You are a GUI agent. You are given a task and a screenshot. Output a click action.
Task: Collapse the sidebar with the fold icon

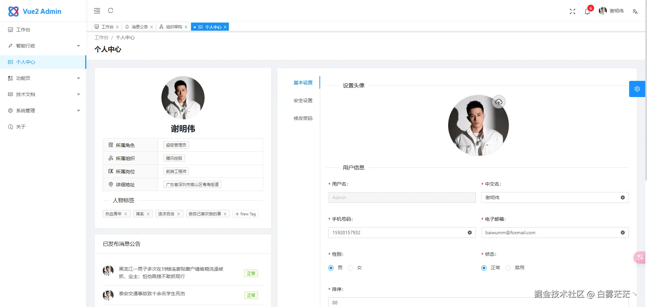point(97,11)
